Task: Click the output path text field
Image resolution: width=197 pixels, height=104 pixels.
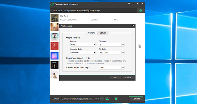Action: (81, 99)
